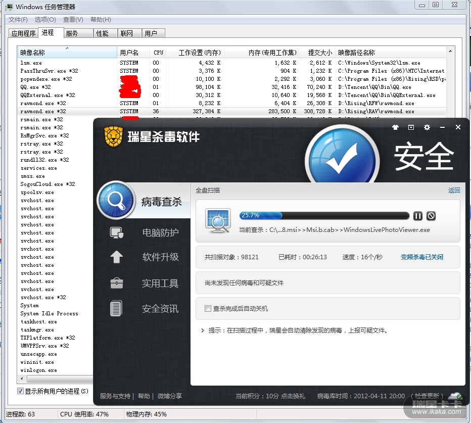Click vertical scrollbar up arrow in process list
Viewport: 471px width, 423px height.
click(x=450, y=52)
